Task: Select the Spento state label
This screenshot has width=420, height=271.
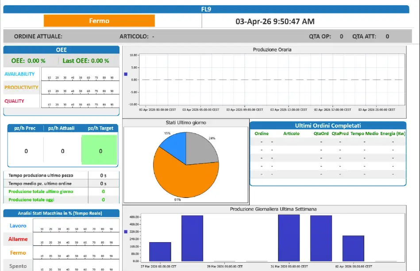Action: [18, 266]
